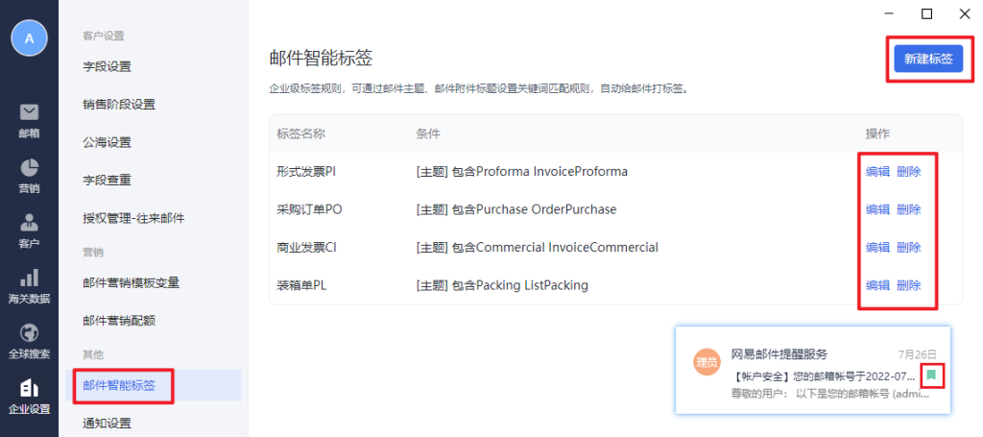Edit the 商业发票CI tag rule
Viewport: 983px width, 437px height.
pos(877,247)
